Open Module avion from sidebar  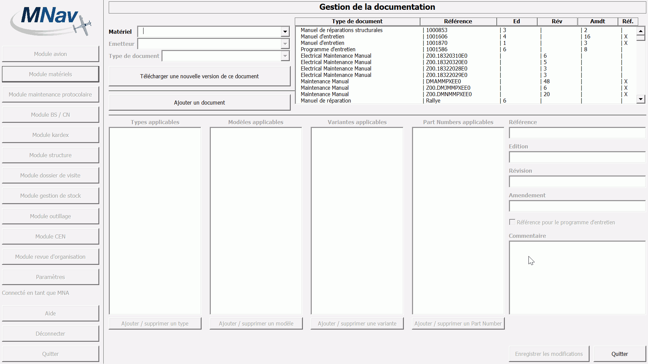[x=50, y=54]
